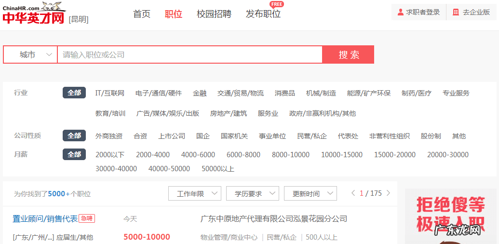Expand the 更新时间 sort dropdown
This screenshot has height=244, width=499.
pos(310,194)
